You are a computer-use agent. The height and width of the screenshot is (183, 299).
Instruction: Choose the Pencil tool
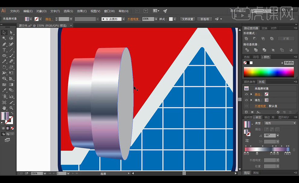click(4, 62)
